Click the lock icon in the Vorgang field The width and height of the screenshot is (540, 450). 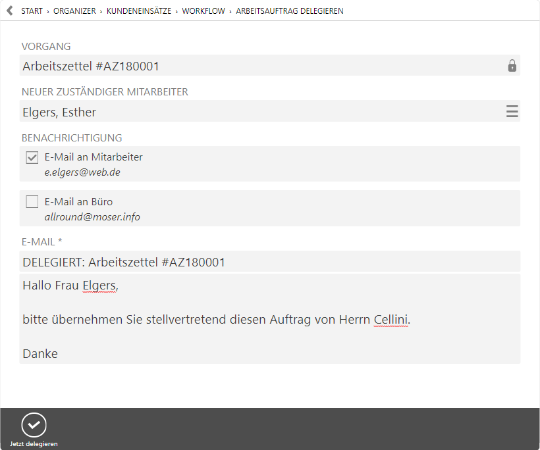point(512,66)
